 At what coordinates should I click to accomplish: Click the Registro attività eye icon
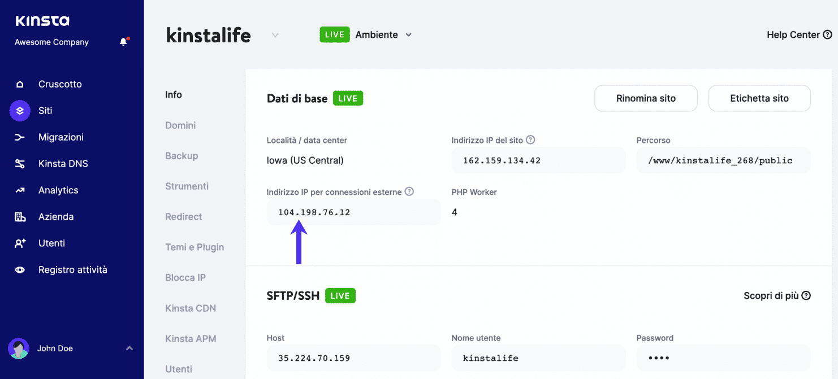(20, 270)
